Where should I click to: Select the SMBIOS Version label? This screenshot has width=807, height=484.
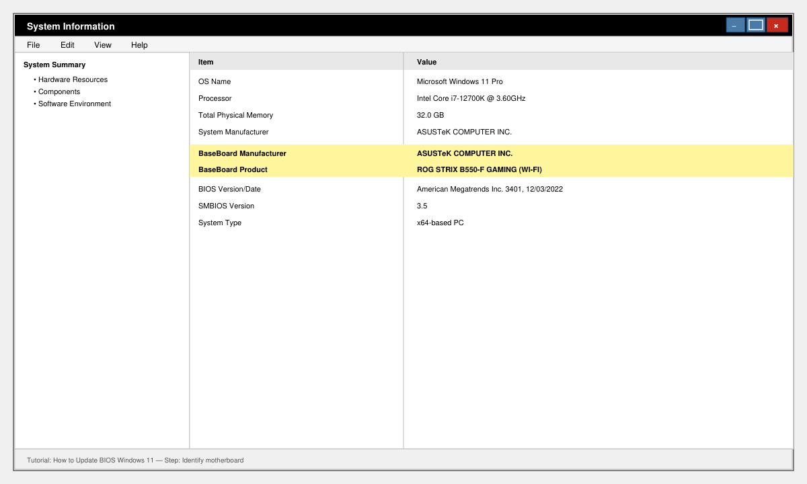226,206
